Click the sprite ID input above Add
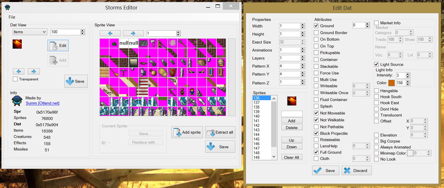Screen dimensions: 444x188 292,114
